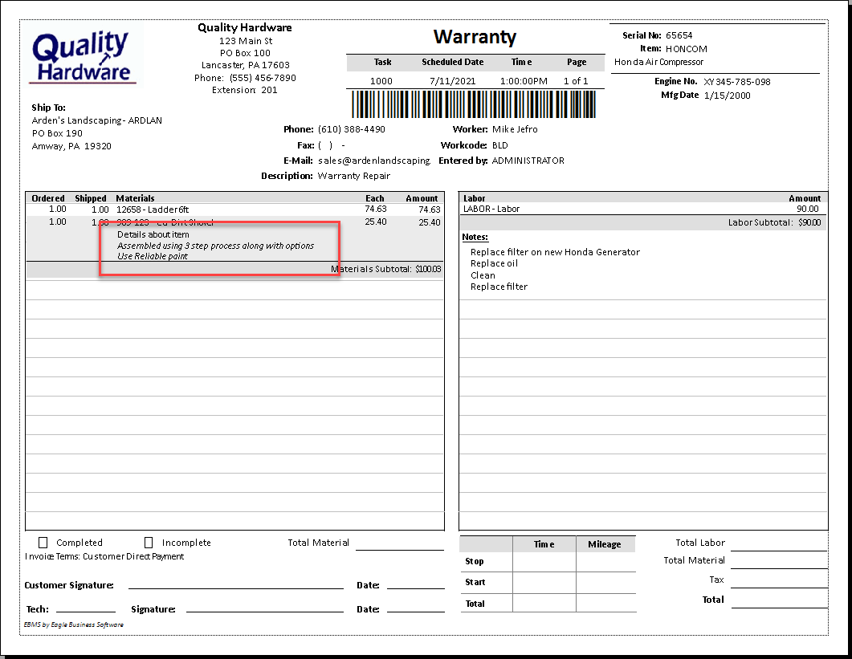Click the serial number 65654

tap(679, 35)
